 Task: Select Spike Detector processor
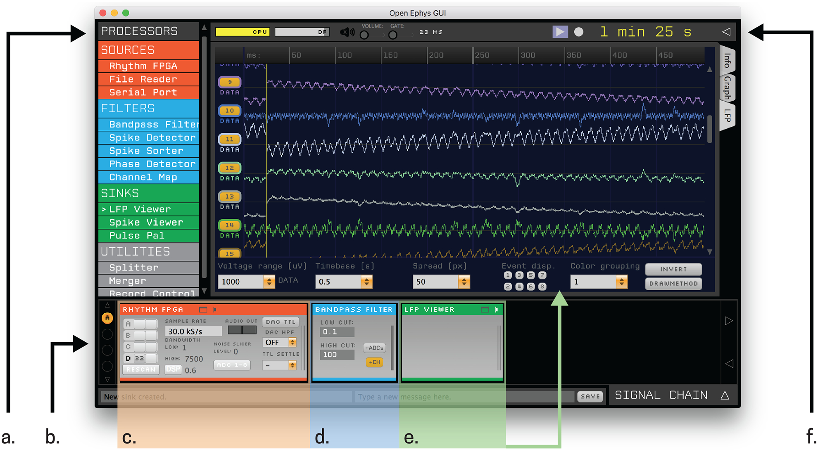[x=149, y=138]
